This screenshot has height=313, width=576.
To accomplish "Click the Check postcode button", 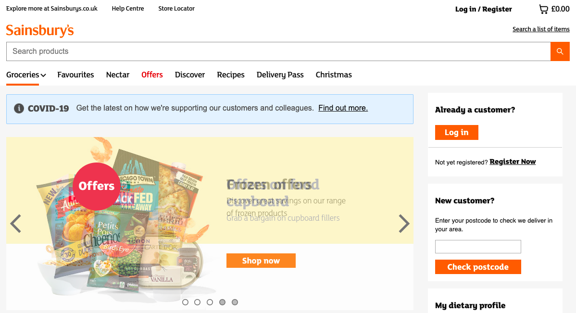I will [x=477, y=267].
